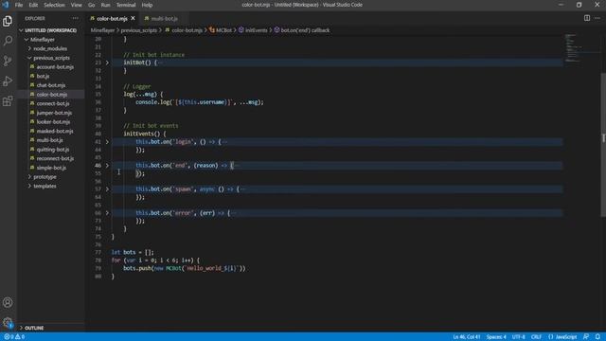Click the feedback icon in status bar

click(586, 337)
